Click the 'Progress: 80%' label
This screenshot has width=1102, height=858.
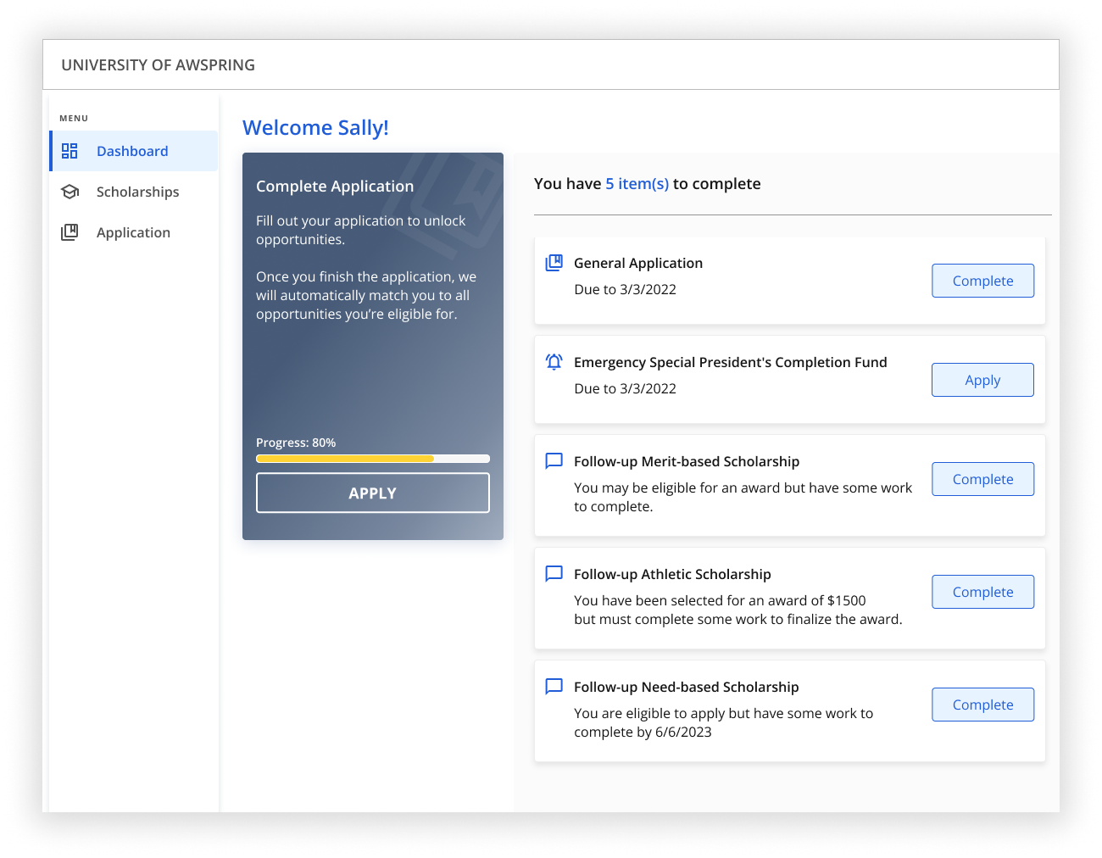pos(296,443)
